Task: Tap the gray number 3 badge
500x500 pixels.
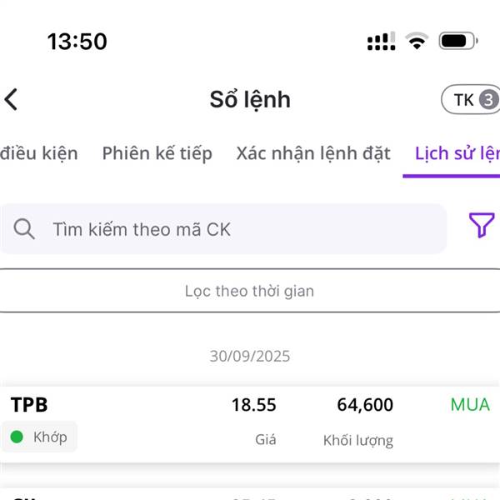Action: click(x=488, y=100)
